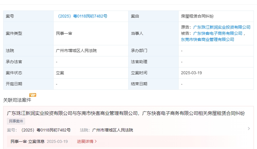Click 民事一审·立案信息 progress entry
257x149 pixels.
[x=27, y=141]
